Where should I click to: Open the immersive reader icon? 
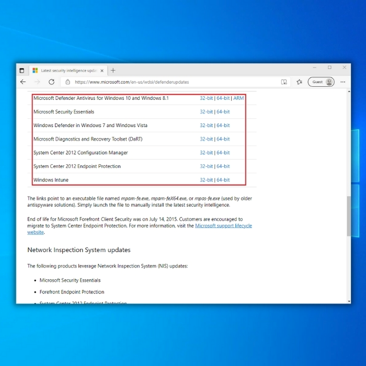tap(284, 82)
